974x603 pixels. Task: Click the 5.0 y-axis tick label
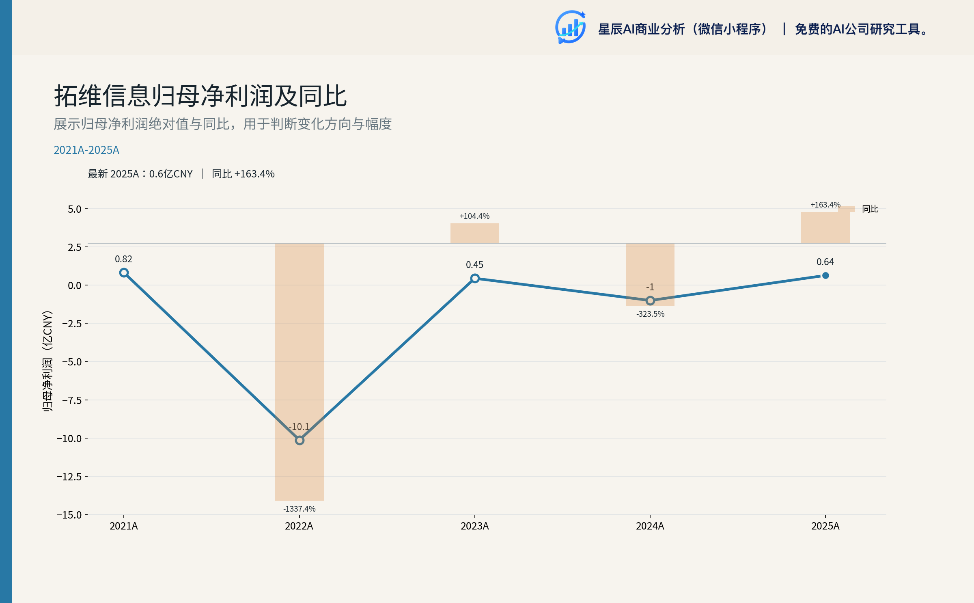point(75,209)
